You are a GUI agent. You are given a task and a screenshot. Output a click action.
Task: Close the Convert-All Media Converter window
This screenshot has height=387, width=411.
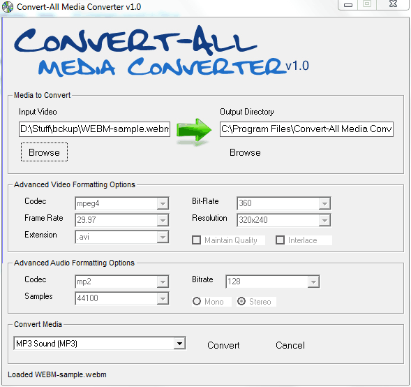pos(393,4)
